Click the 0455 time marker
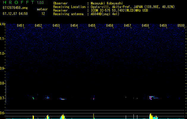Screen dimensions: 187x119 click(x=92, y=26)
